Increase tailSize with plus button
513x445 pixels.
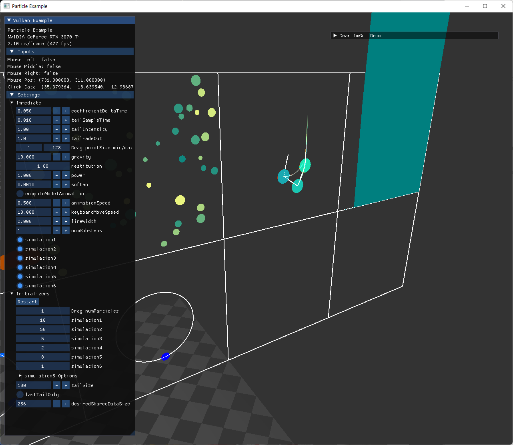pos(66,385)
